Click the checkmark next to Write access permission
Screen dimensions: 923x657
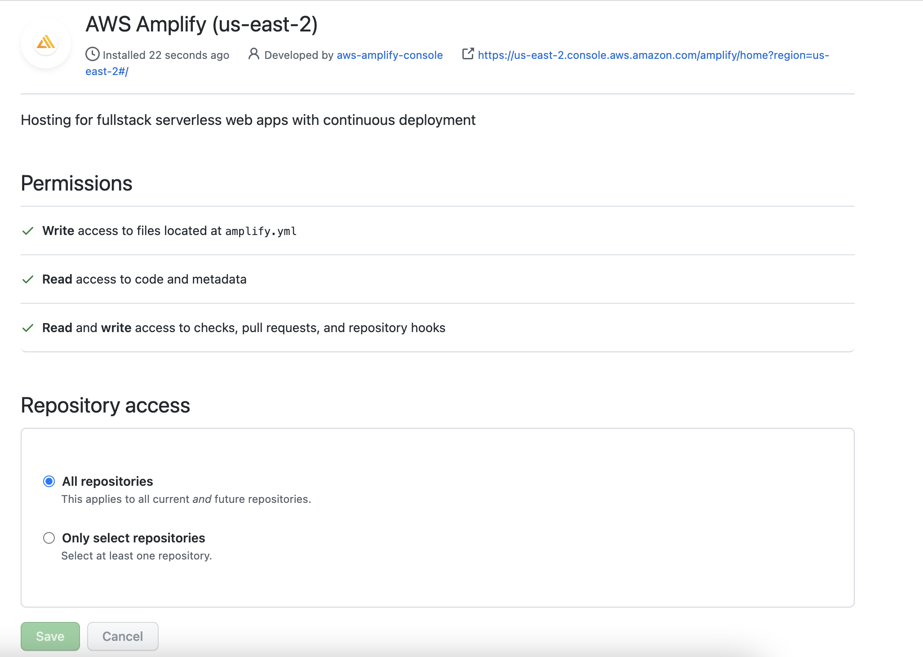point(28,231)
